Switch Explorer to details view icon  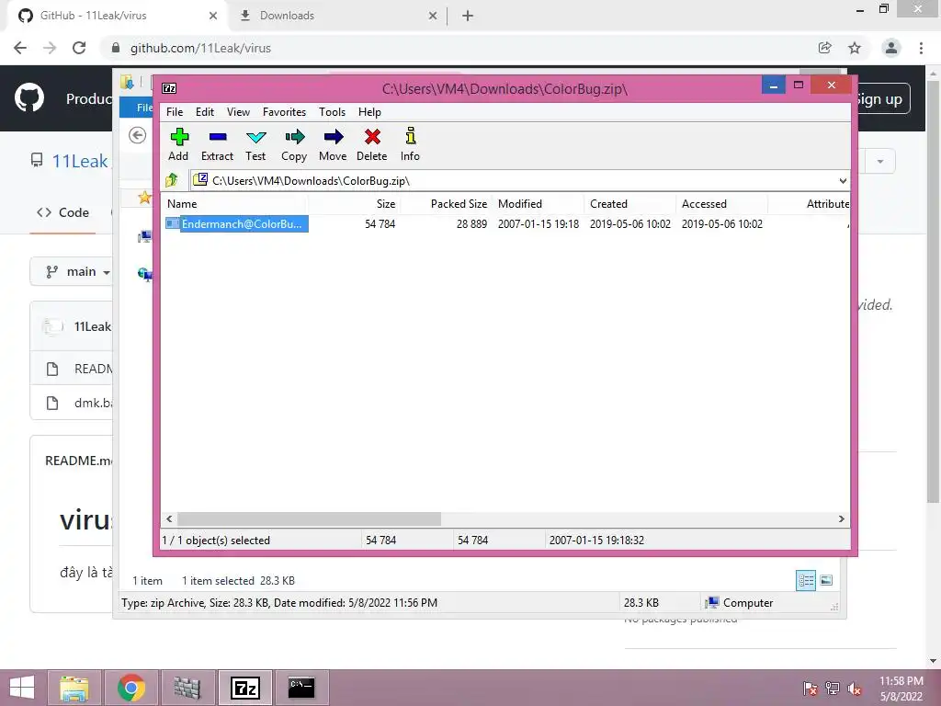click(806, 581)
